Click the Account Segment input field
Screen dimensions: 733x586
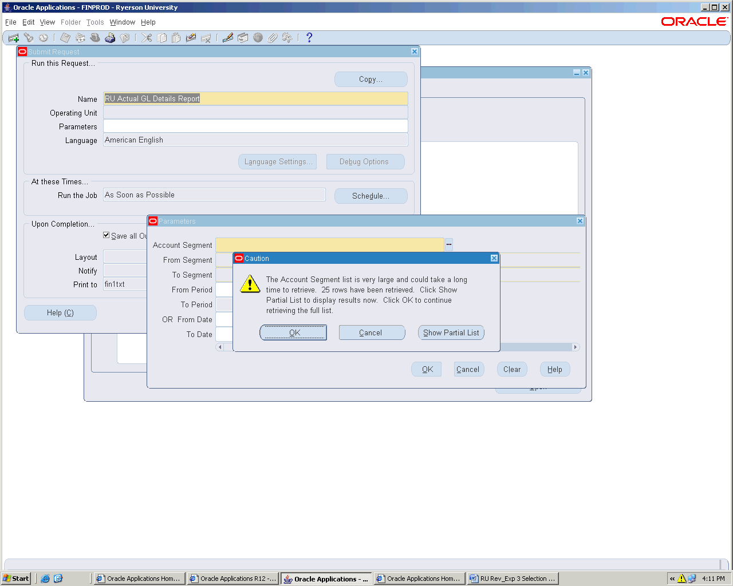click(x=329, y=245)
